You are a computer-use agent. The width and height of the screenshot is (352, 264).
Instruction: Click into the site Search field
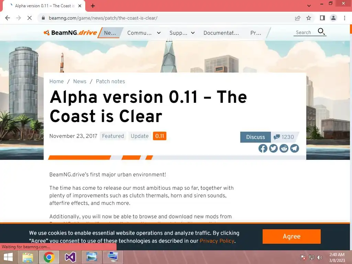point(305,32)
